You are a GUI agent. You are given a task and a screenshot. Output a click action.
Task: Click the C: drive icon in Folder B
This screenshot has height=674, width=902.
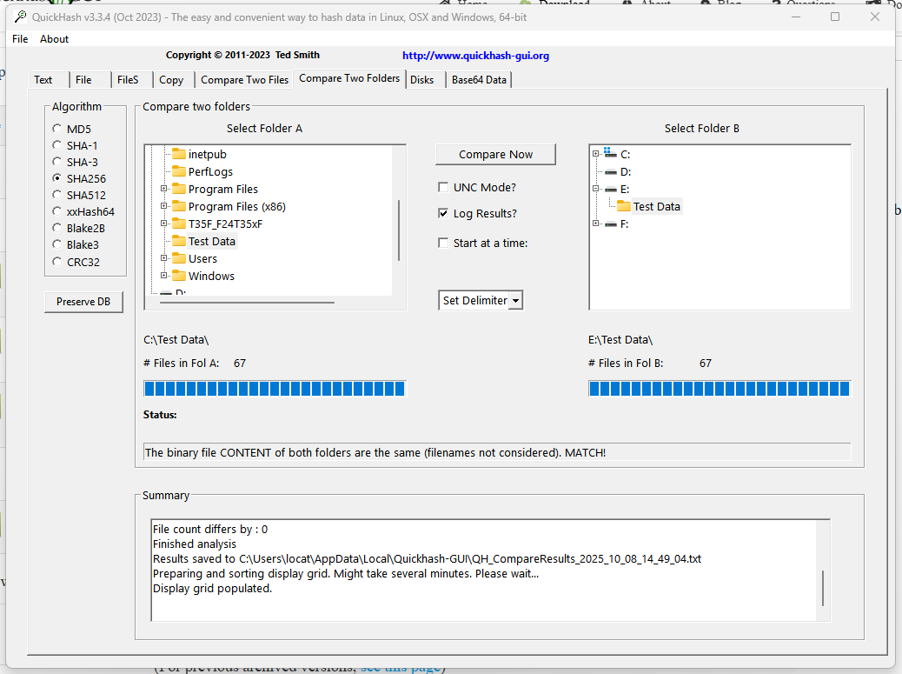(x=611, y=154)
